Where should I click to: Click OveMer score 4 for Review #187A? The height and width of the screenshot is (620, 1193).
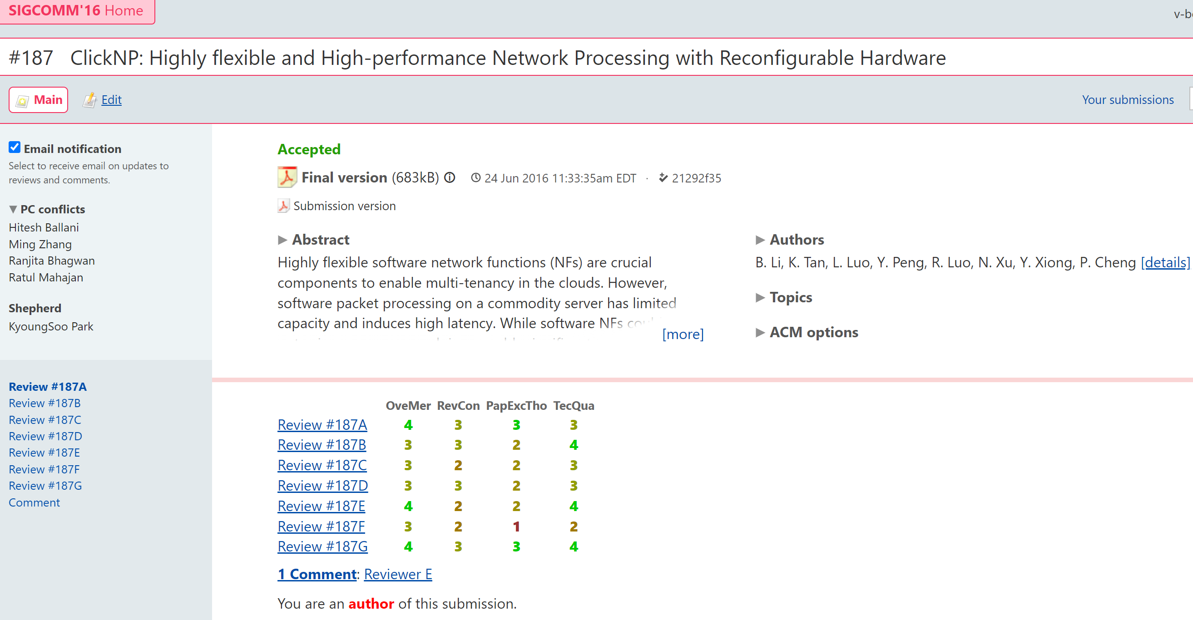pyautogui.click(x=408, y=424)
